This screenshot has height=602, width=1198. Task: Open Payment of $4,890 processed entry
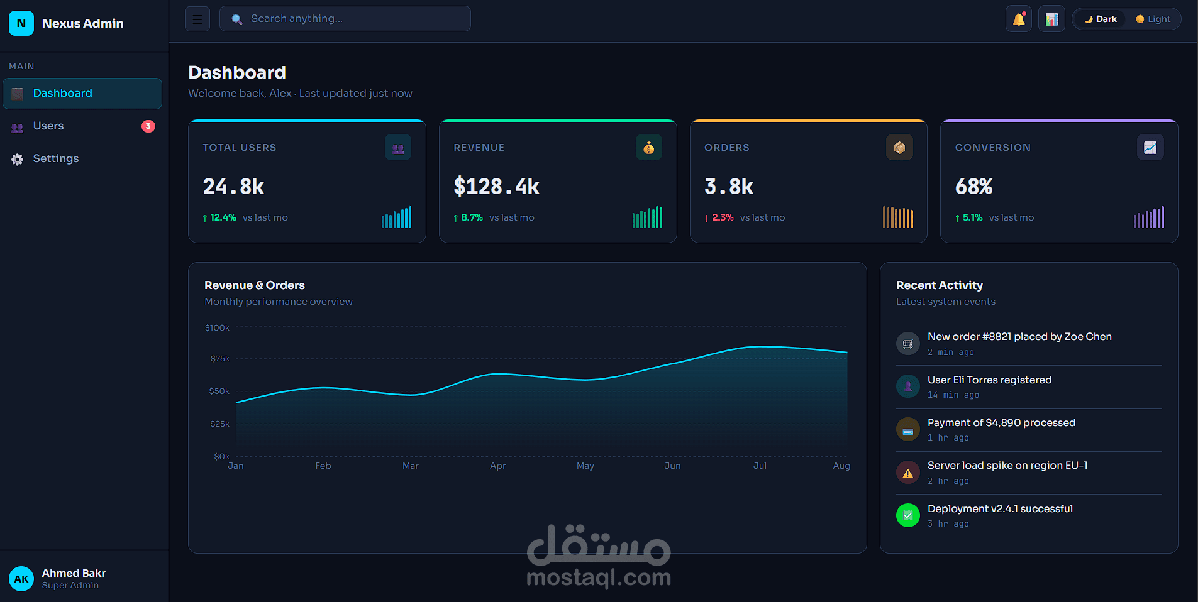(1029, 430)
